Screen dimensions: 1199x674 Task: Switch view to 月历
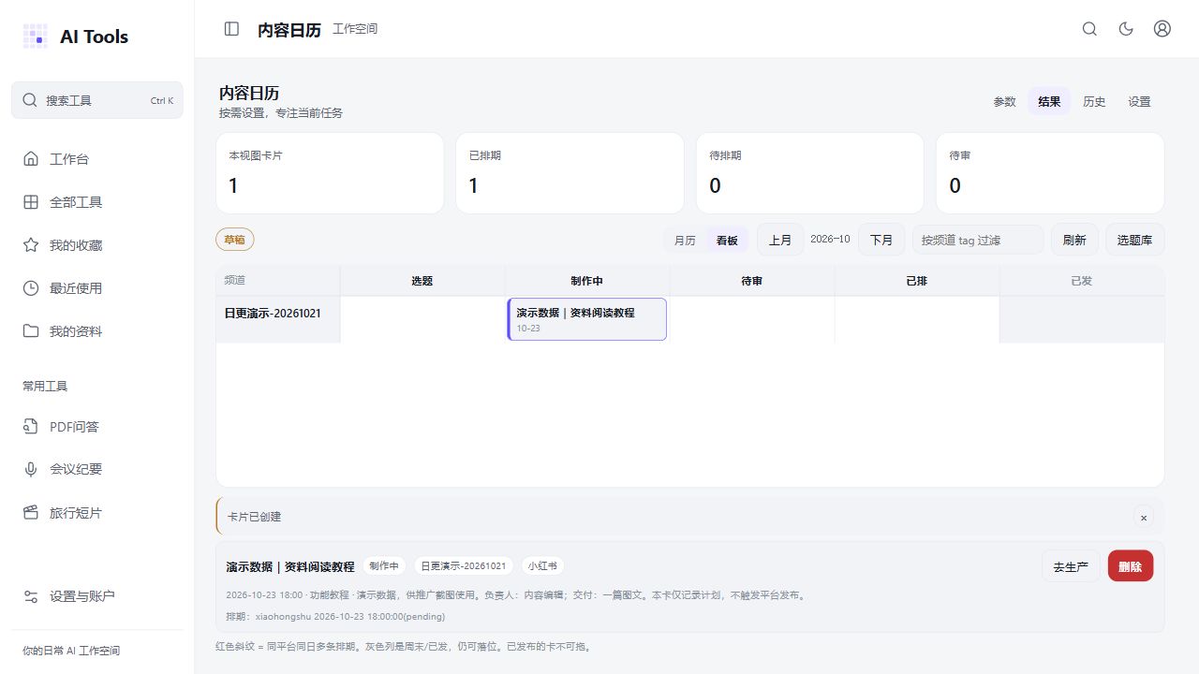(685, 241)
